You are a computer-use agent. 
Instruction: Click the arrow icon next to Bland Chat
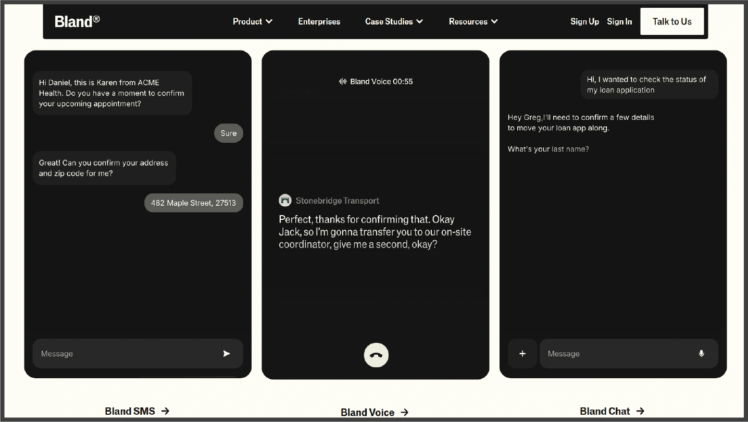click(640, 411)
